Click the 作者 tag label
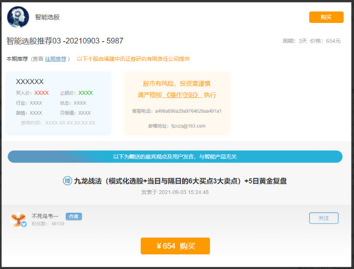The width and height of the screenshot is (354, 269). (74, 216)
